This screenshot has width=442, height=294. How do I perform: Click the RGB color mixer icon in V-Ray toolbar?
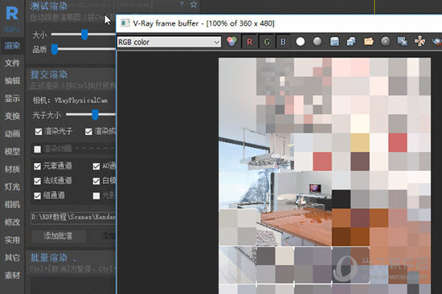point(231,42)
